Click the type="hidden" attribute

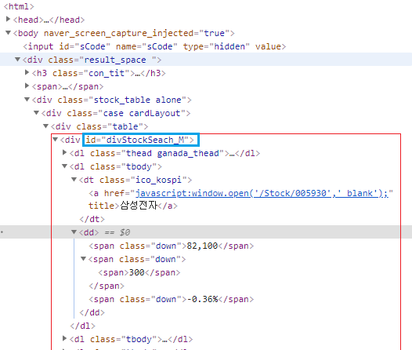click(216, 46)
